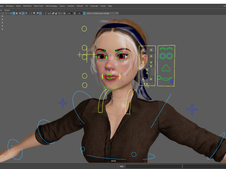Select the right blue eye circle in face panel

pos(169,56)
